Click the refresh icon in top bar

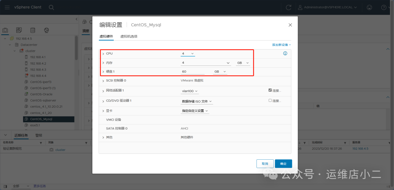tap(289, 7)
